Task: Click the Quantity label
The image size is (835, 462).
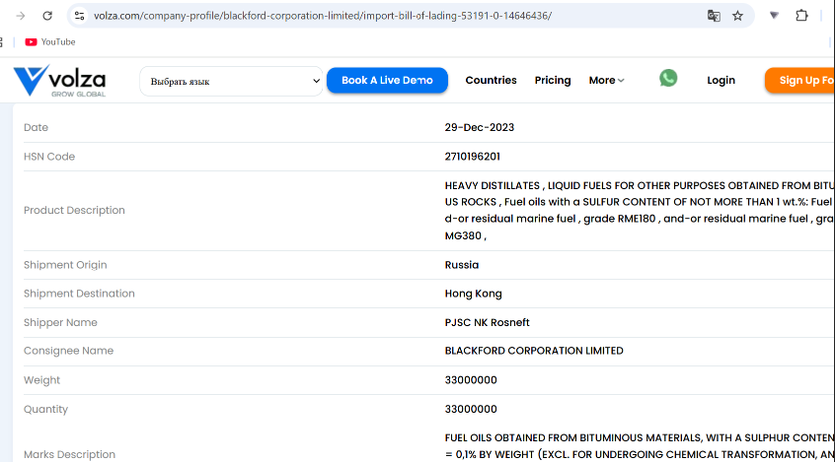Action: [x=45, y=410]
